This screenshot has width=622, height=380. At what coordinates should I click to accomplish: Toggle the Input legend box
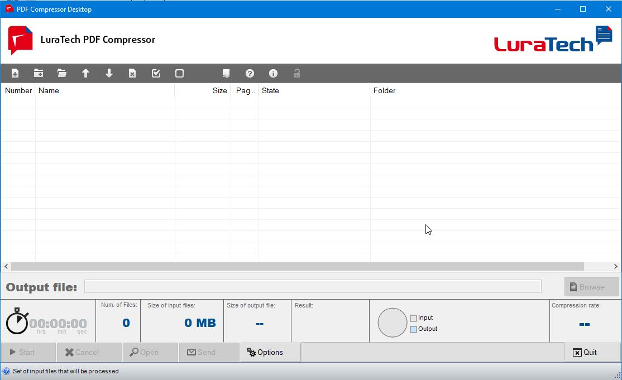pyautogui.click(x=413, y=318)
